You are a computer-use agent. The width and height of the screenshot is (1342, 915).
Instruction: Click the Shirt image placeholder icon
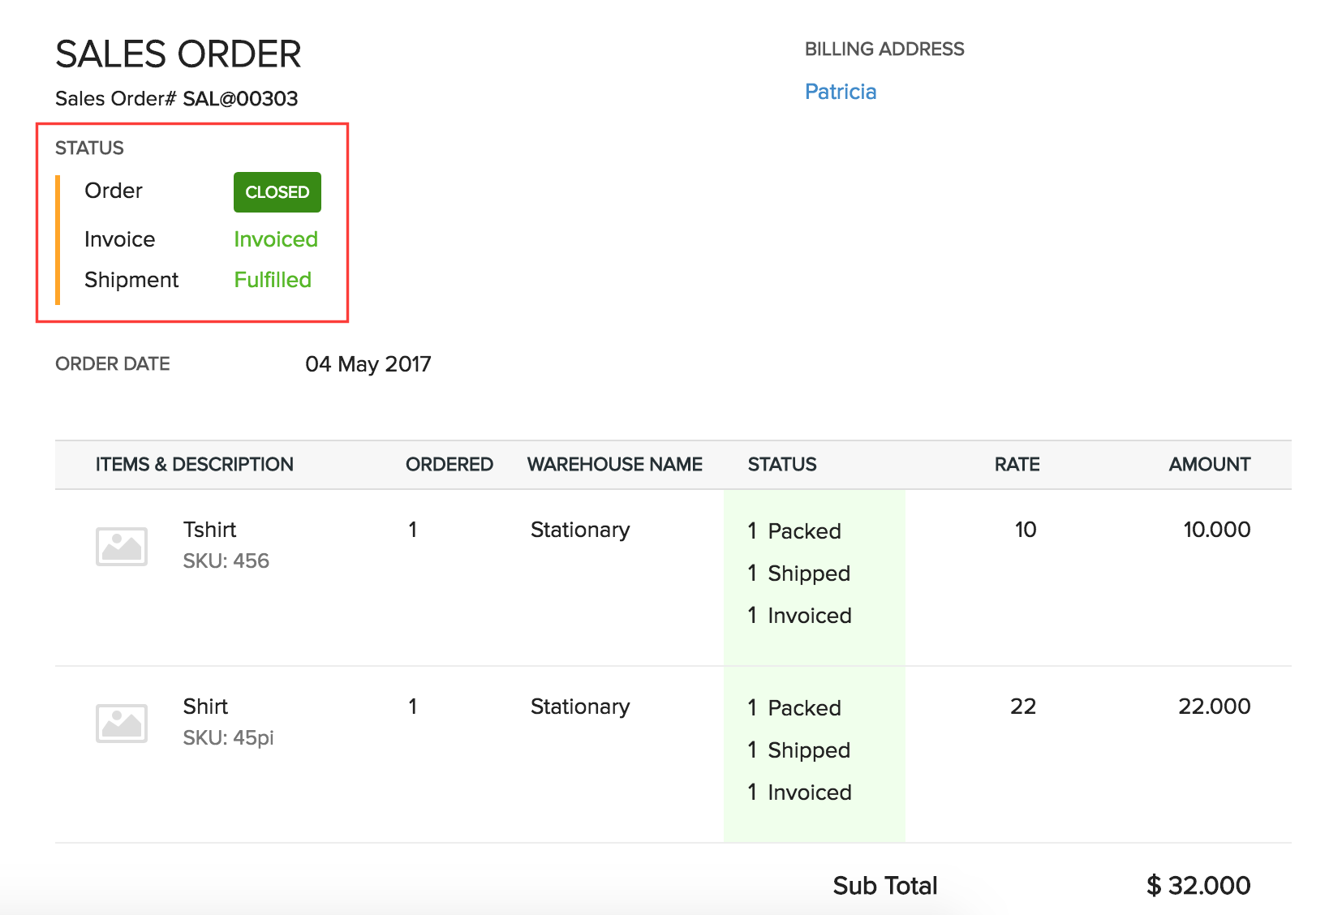(x=120, y=722)
